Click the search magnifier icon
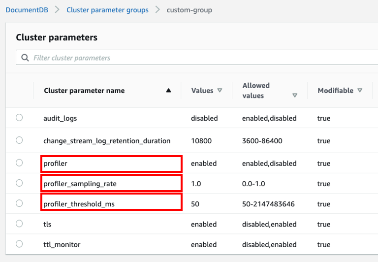The image size is (378, 262). (x=25, y=58)
